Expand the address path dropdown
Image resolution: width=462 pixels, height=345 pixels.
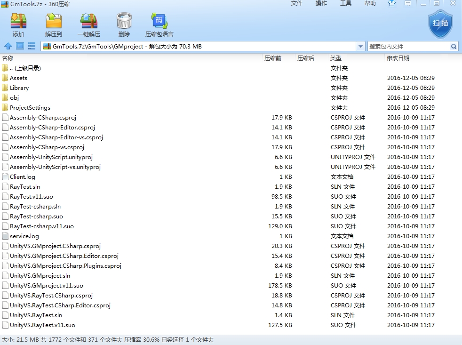[x=360, y=47]
